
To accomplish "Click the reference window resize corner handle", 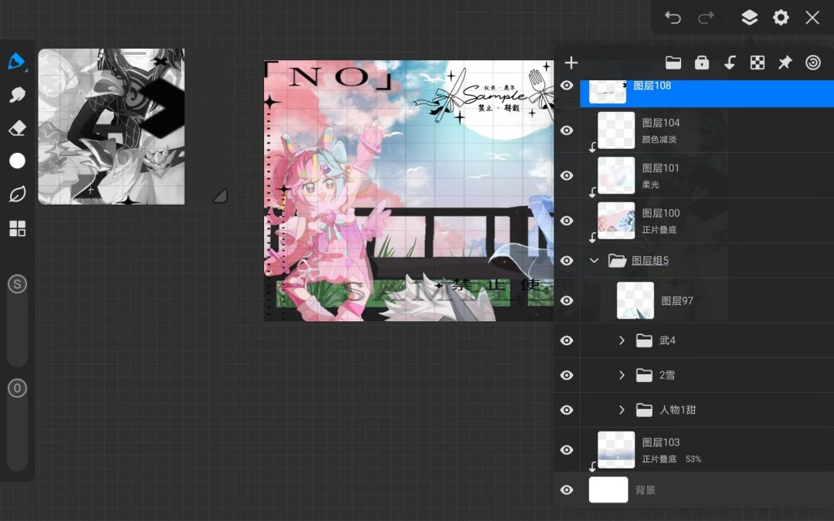I will point(220,196).
